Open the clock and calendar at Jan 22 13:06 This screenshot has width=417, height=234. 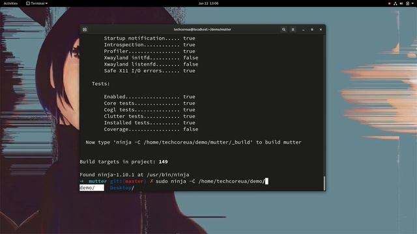point(208,3)
